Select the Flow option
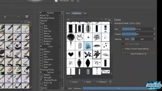This screenshot has width=162, height=91. 42,23
